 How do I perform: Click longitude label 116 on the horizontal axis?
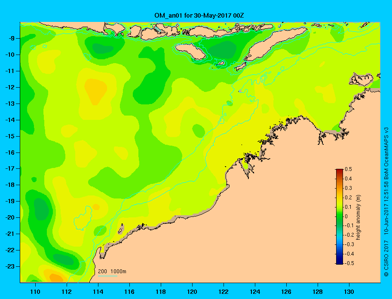pyautogui.click(x=129, y=292)
